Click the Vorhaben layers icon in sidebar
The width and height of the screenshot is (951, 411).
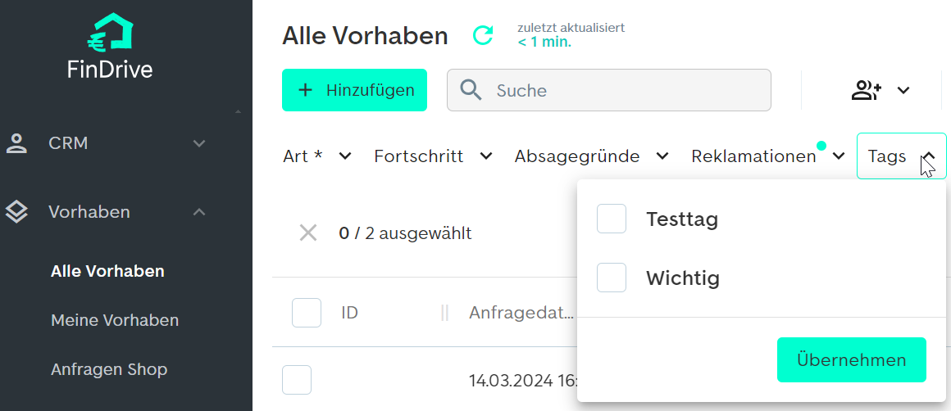click(x=16, y=212)
